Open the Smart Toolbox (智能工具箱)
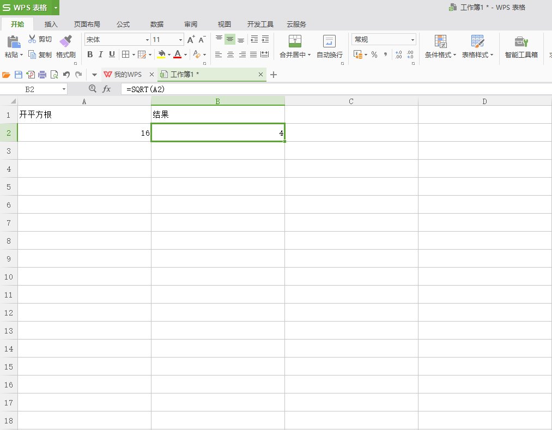Screen dimensions: 552x430 point(521,46)
